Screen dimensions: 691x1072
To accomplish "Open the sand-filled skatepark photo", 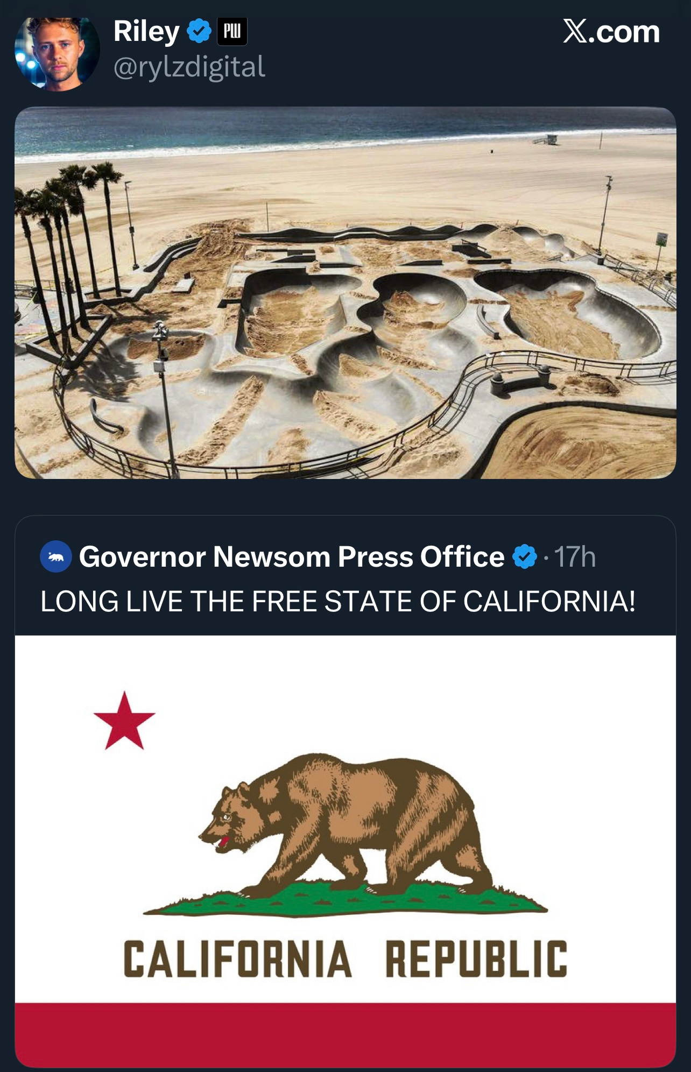I will (x=345, y=293).
